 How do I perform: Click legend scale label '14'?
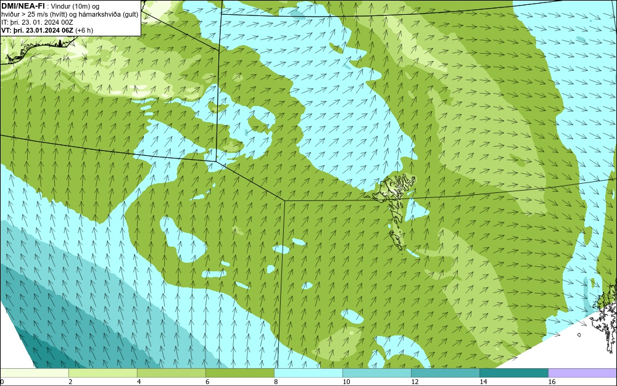(483, 382)
